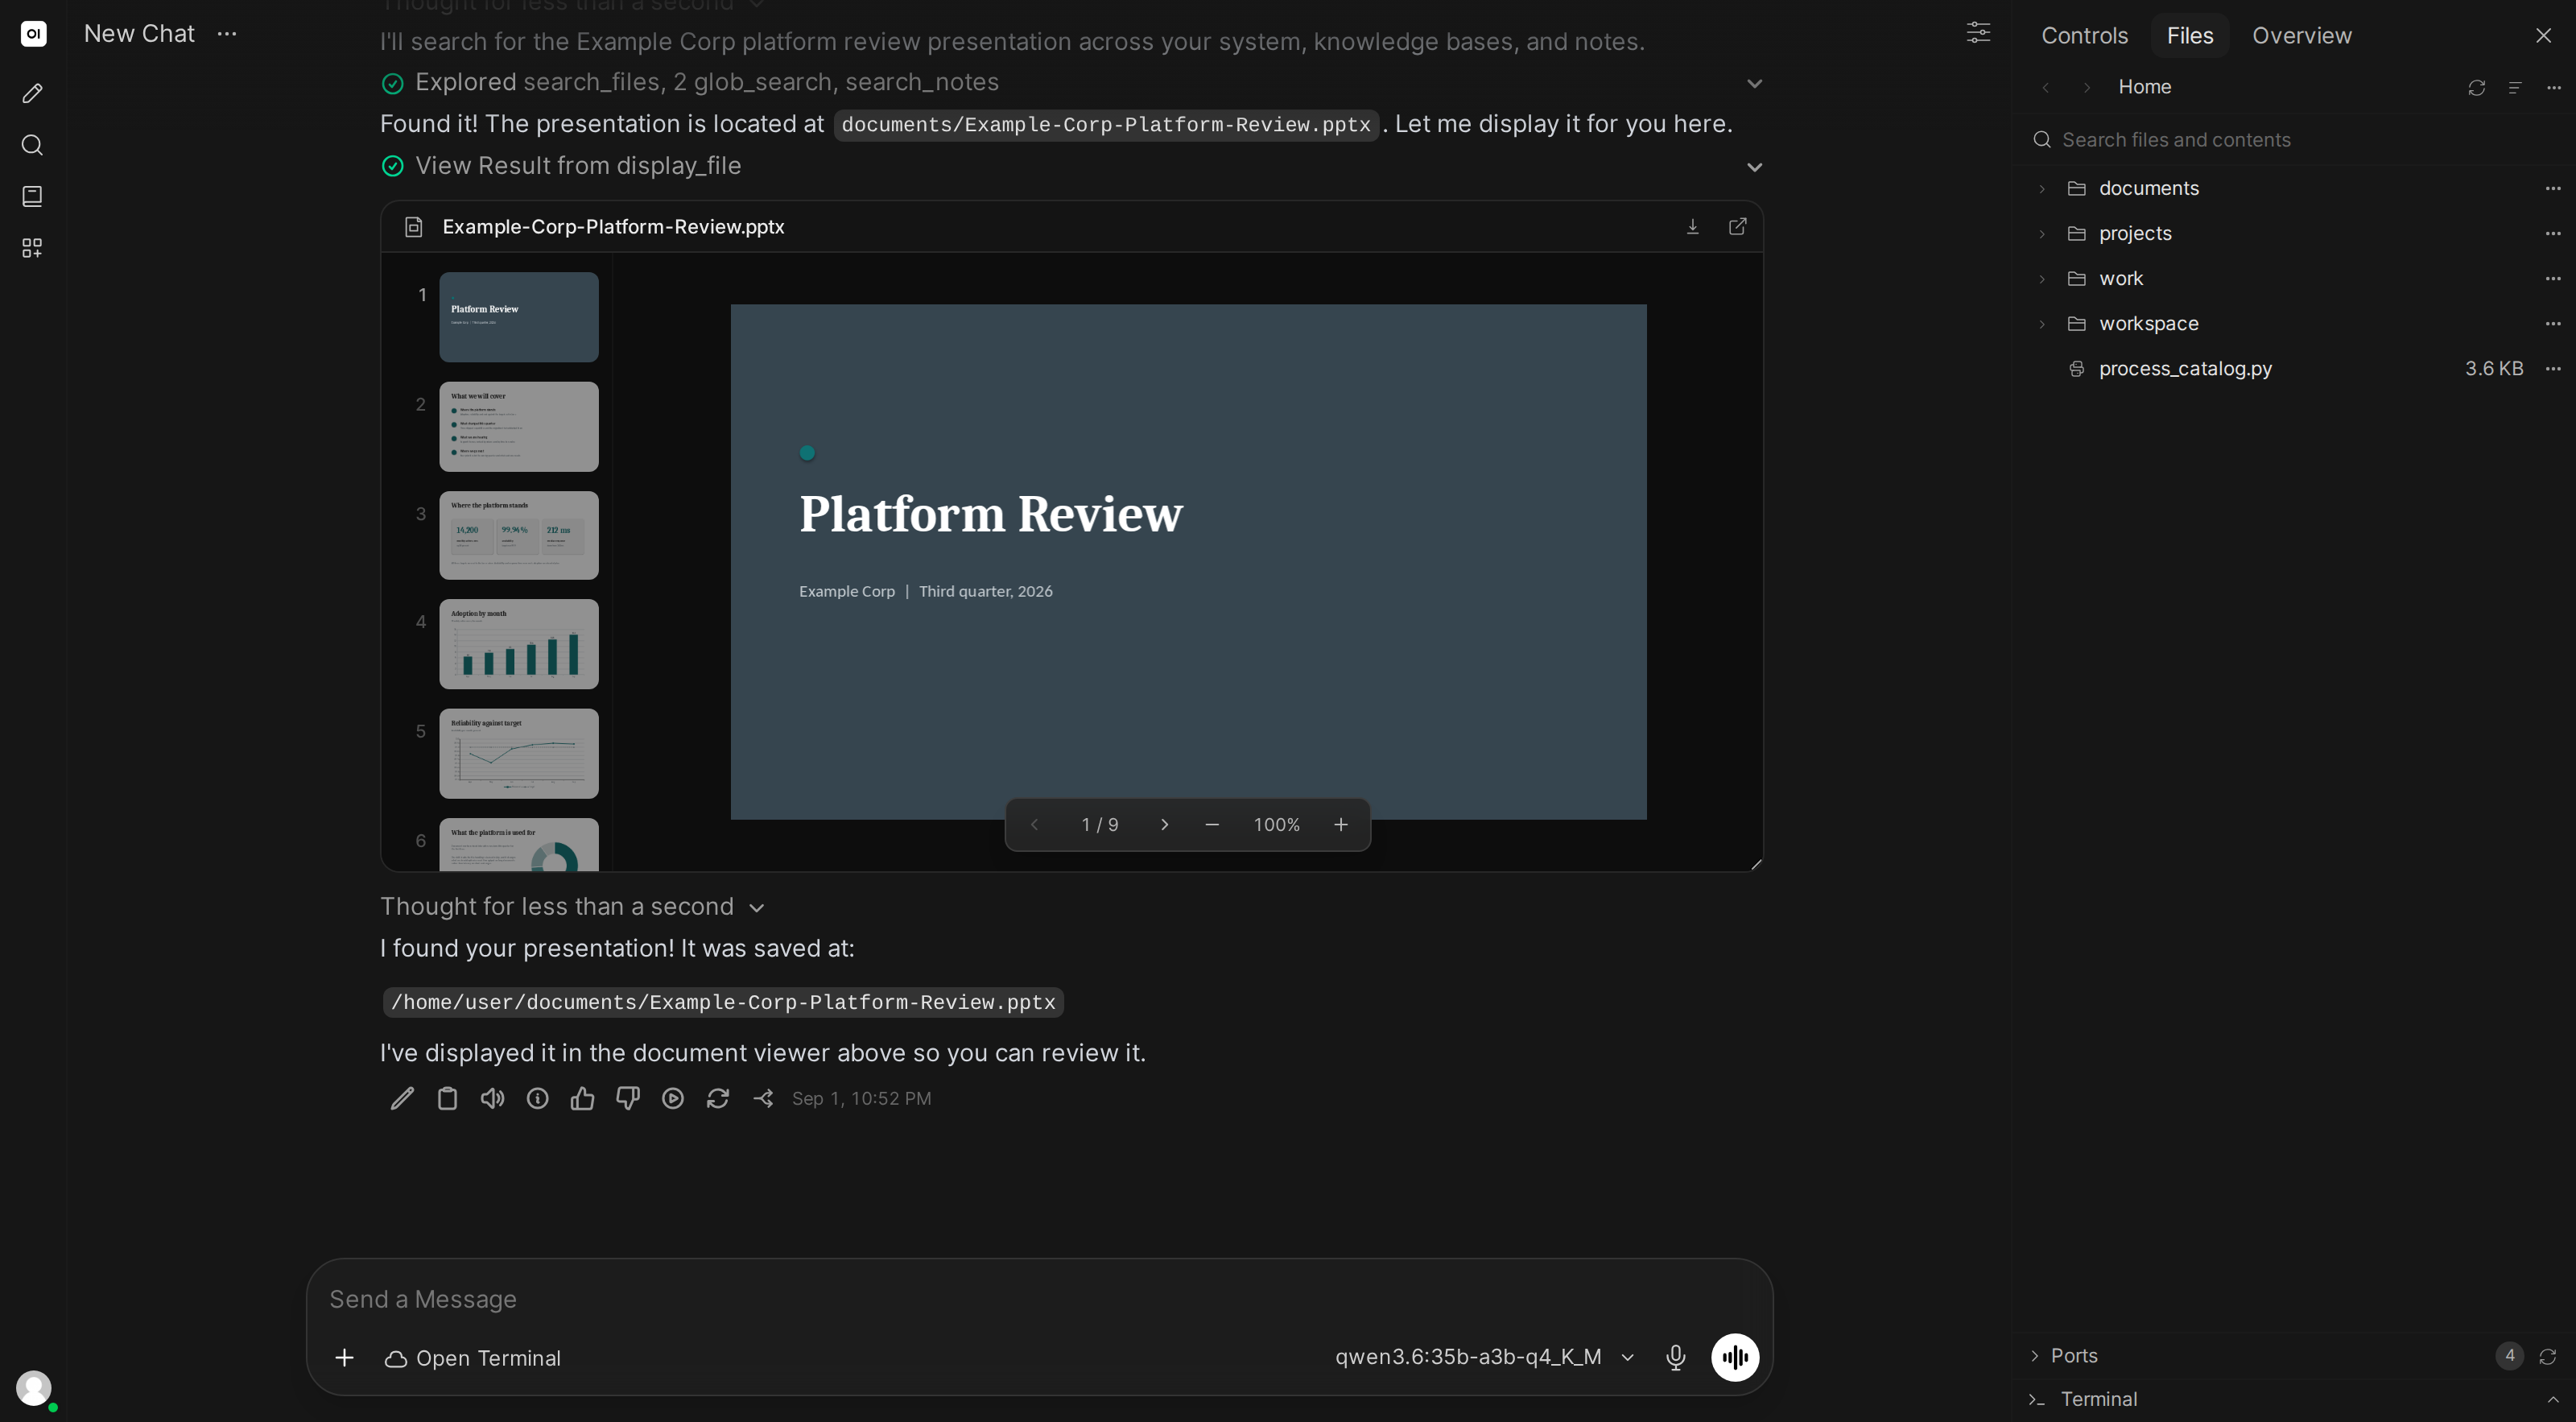The image size is (2576, 1422).
Task: Select slide 4 thumbnail Adoption by month
Action: (x=519, y=644)
